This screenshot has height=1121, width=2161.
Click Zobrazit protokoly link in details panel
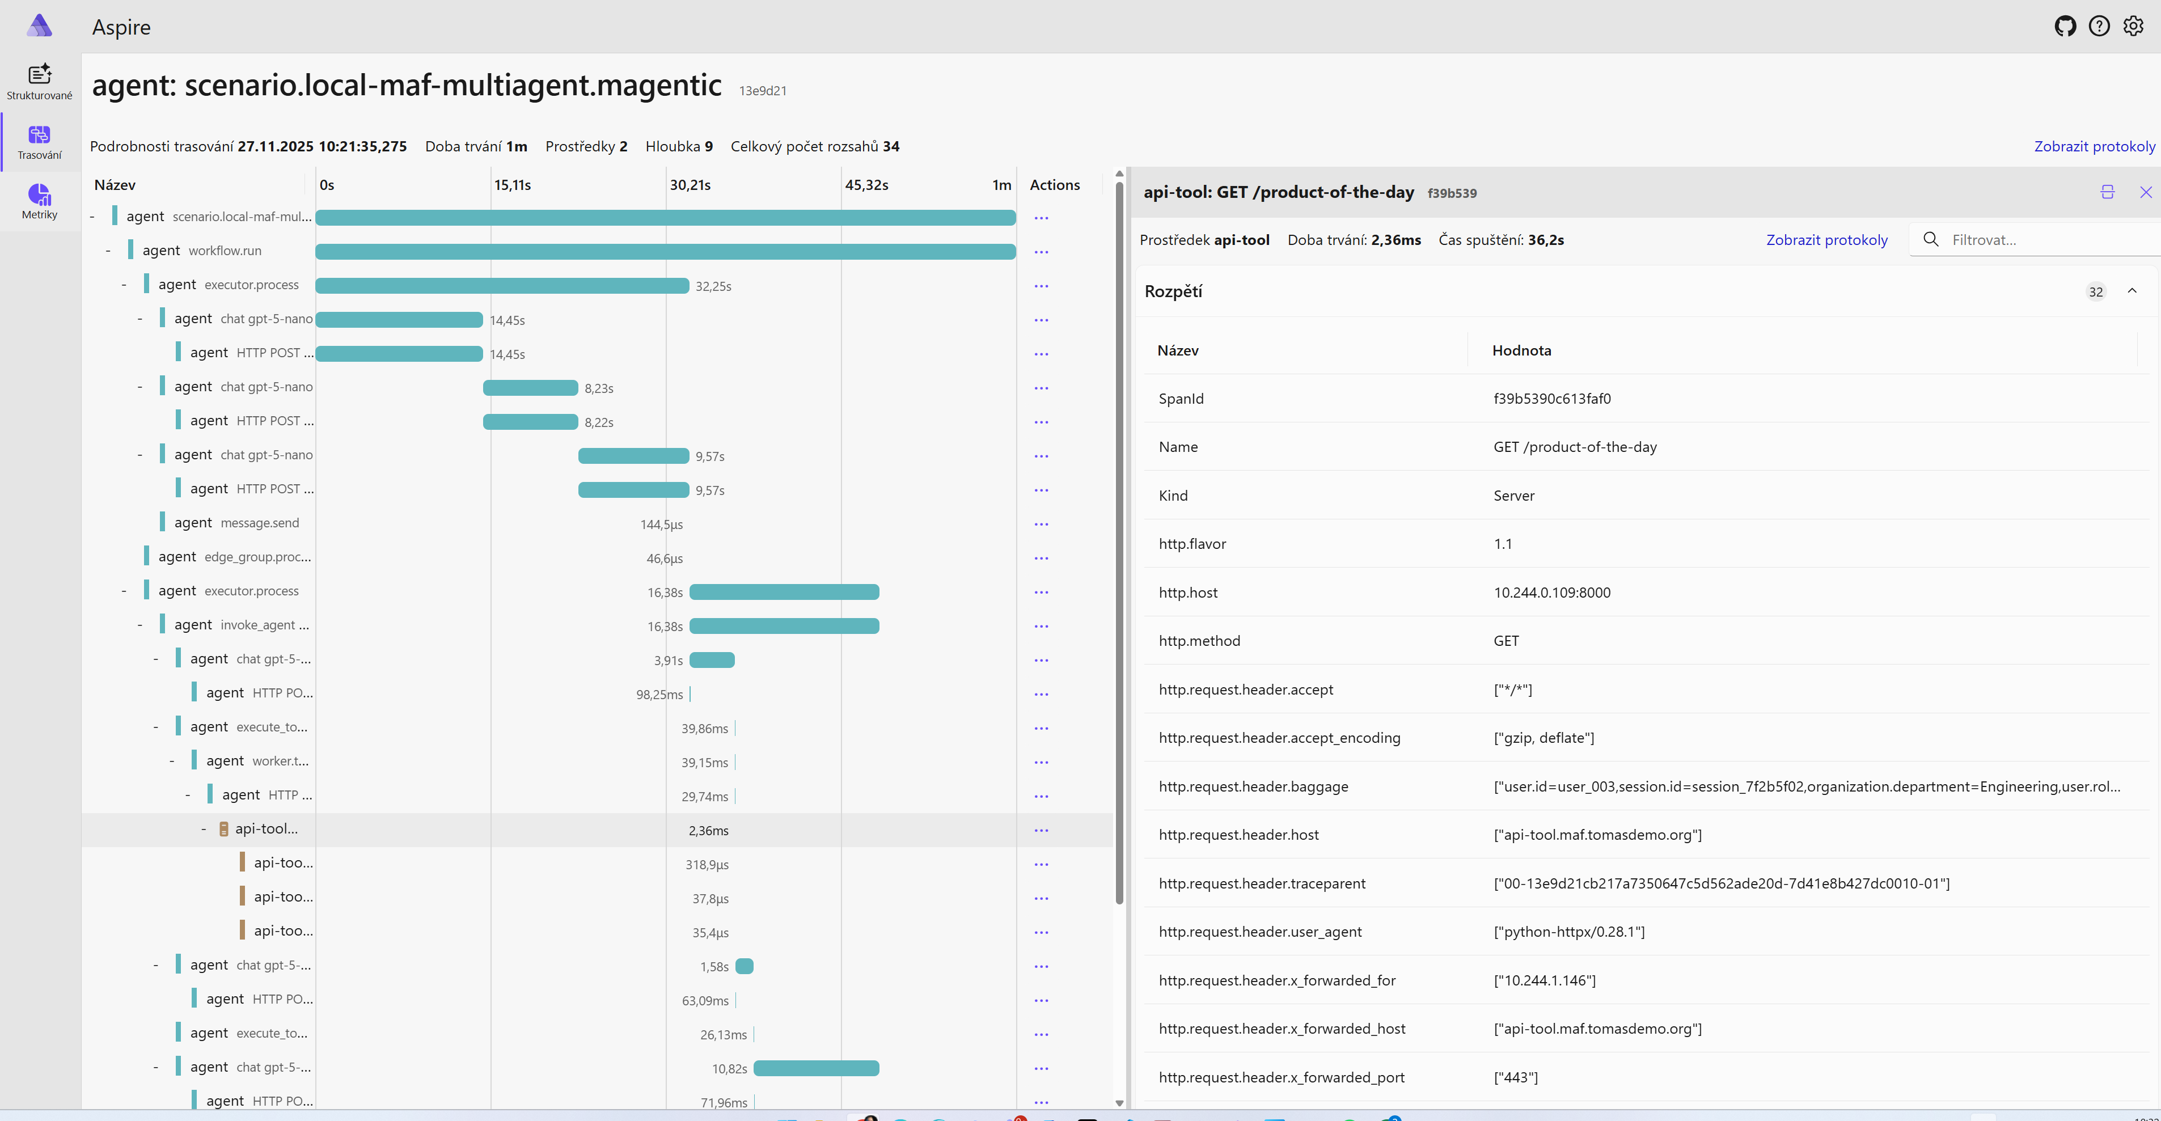pos(1826,240)
